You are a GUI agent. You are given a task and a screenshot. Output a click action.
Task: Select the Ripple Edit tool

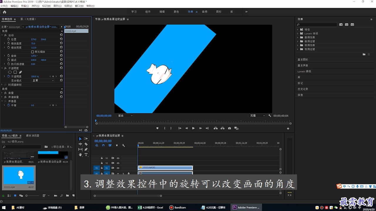(80, 144)
